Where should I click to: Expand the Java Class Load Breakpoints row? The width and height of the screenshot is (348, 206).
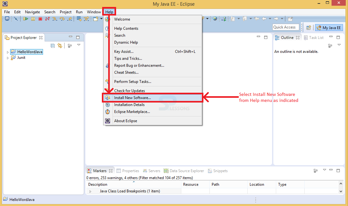click(90, 191)
